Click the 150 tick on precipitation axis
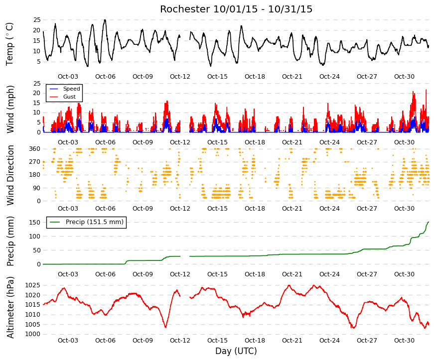This screenshot has height=361, width=434. (x=34, y=223)
